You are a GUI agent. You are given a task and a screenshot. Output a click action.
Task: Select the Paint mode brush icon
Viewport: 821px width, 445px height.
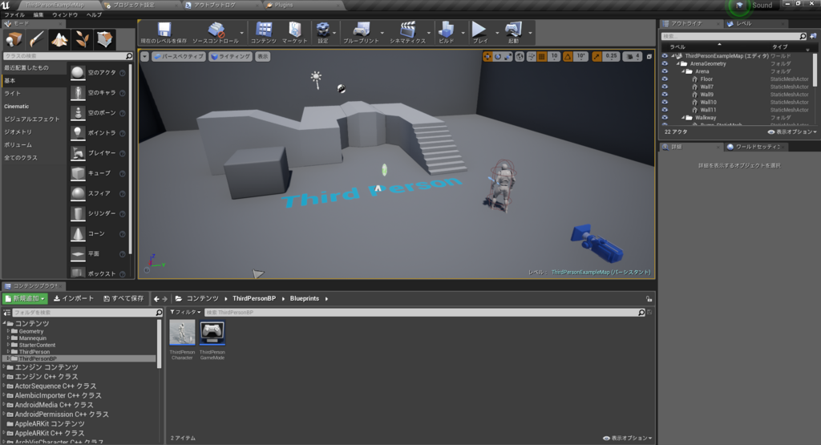click(36, 39)
